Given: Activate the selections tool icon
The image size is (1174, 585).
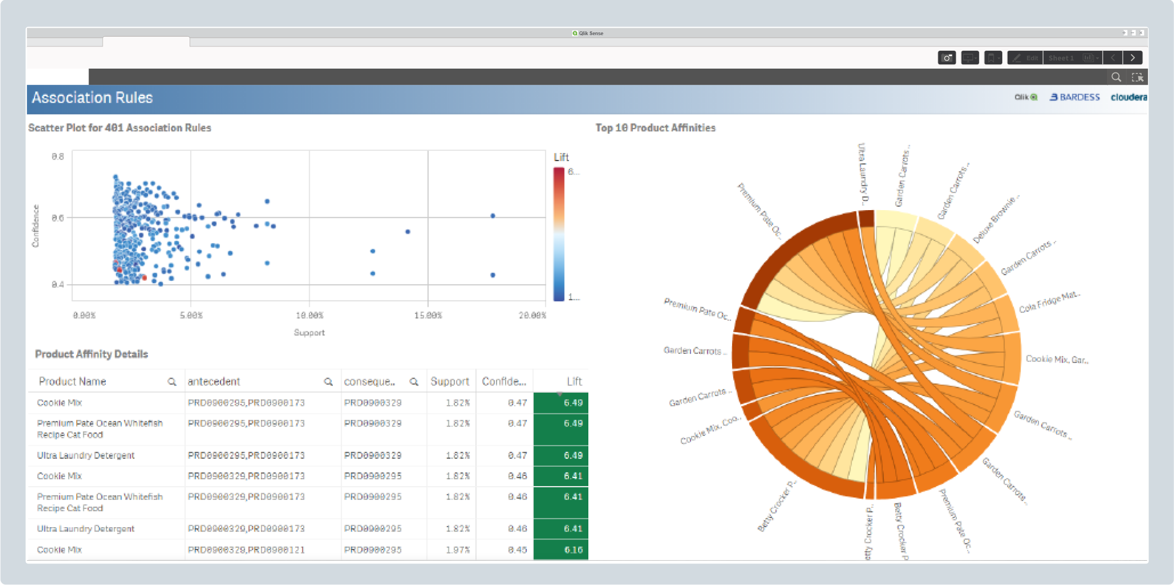Looking at the screenshot, I should 1137,77.
